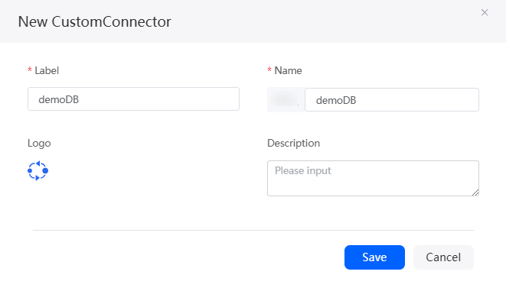Image resolution: width=506 pixels, height=291 pixels.
Task: Save the new custom connector
Action: tap(374, 257)
